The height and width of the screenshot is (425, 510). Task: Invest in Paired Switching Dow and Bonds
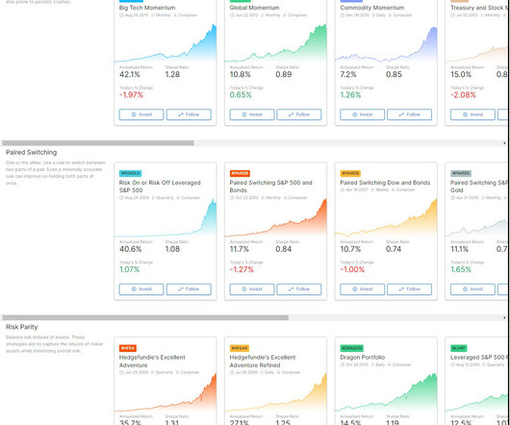point(363,289)
